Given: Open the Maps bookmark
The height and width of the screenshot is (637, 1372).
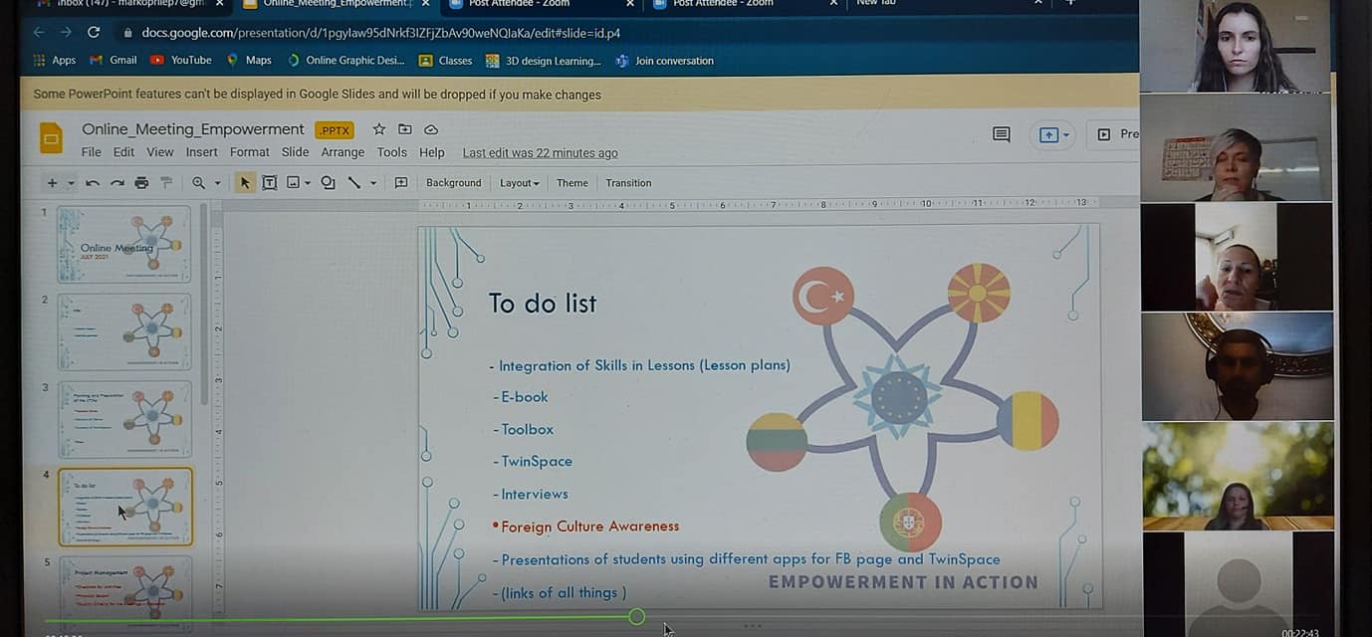Looking at the screenshot, I should pyautogui.click(x=249, y=61).
